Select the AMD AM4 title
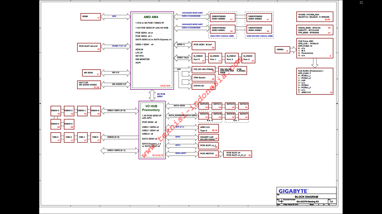 (151, 17)
